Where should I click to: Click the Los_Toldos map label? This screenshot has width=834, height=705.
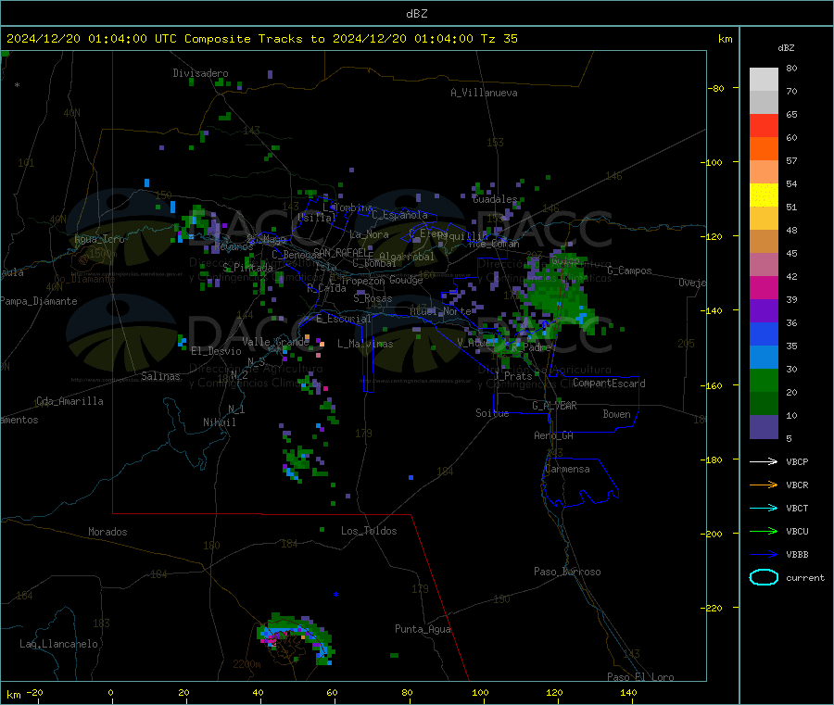pyautogui.click(x=369, y=531)
